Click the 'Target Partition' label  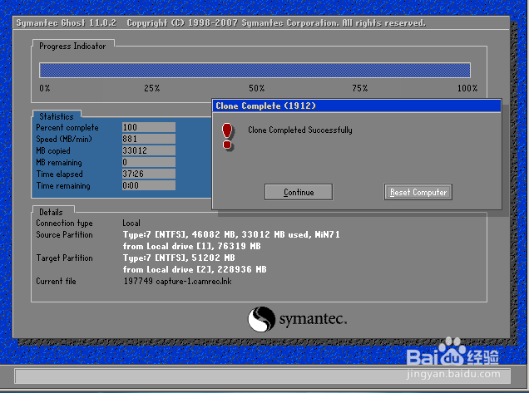coord(64,258)
